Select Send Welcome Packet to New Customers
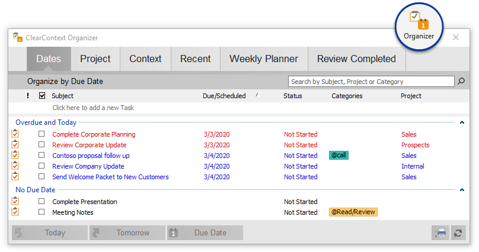Image resolution: width=479 pixels, height=252 pixels. [110, 177]
